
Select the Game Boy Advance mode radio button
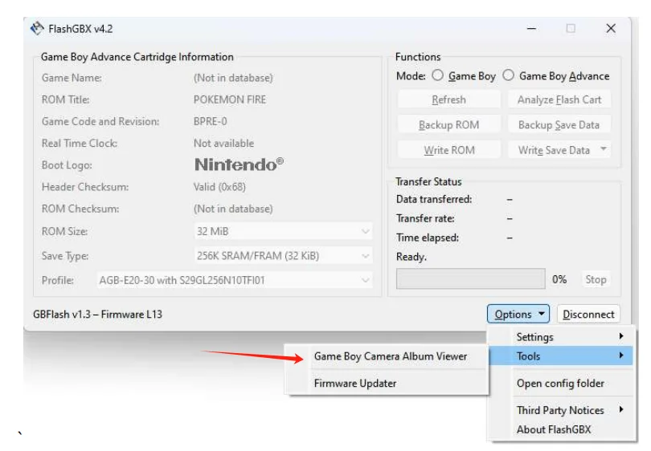click(509, 76)
